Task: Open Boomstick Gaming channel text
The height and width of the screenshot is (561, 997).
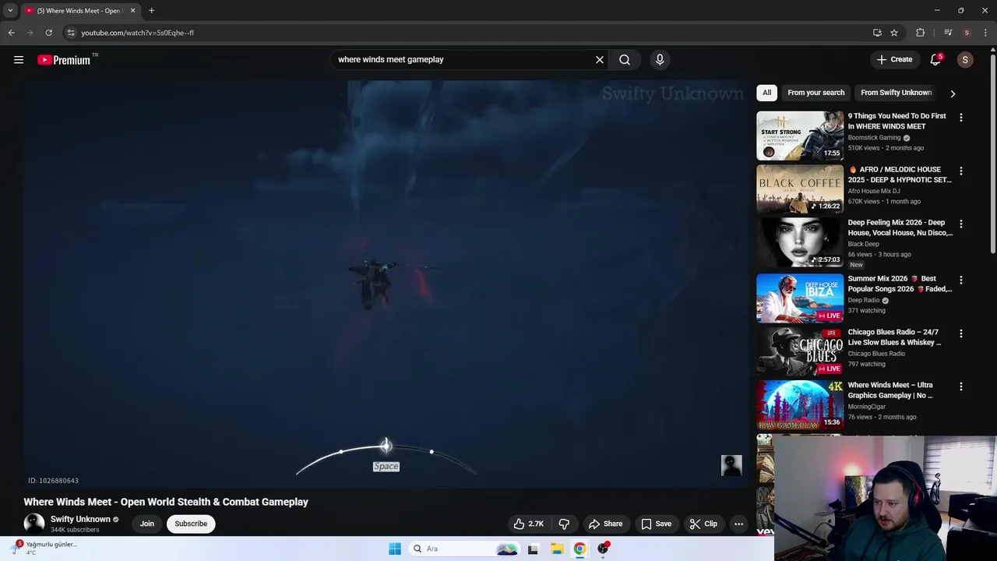Action: tap(874, 138)
